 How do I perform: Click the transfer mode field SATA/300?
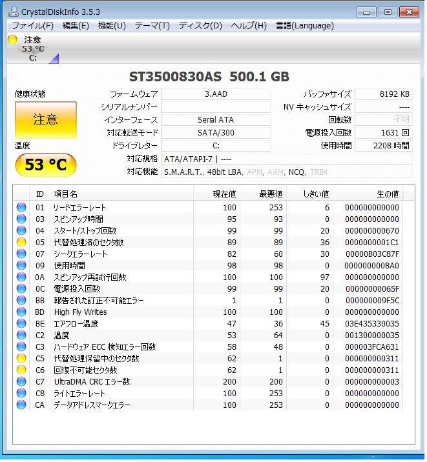click(x=216, y=132)
